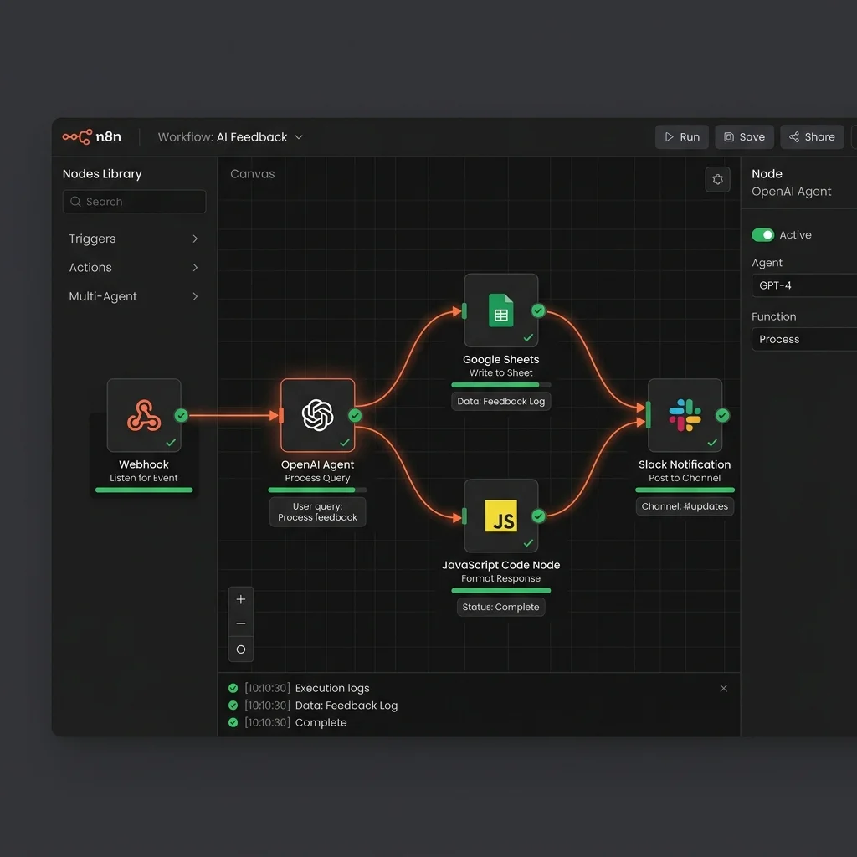The image size is (857, 857).
Task: Click Slack Notification progress bar
Action: [x=685, y=490]
